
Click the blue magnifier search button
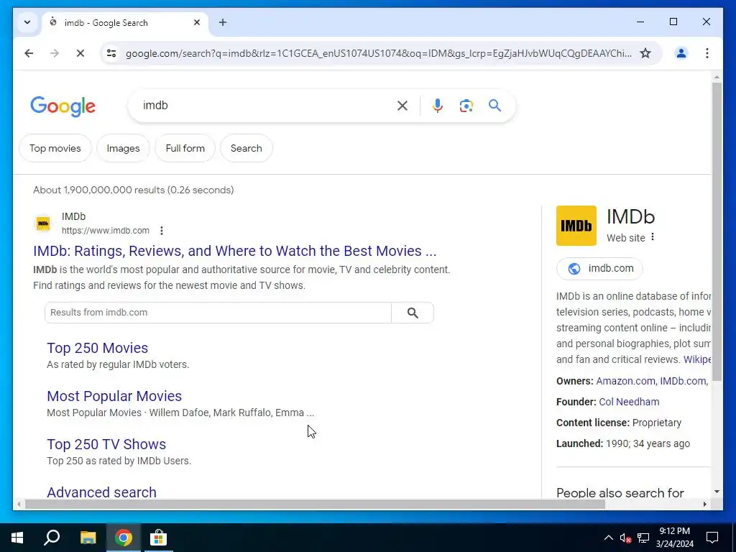pyautogui.click(x=494, y=105)
